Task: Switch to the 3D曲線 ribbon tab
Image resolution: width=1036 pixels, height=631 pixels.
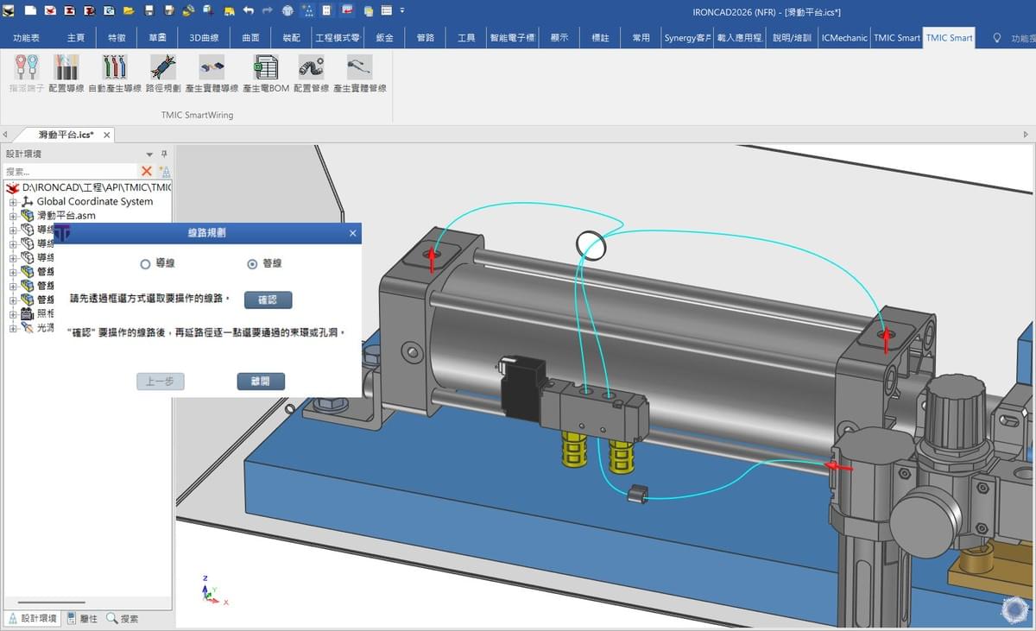Action: click(x=204, y=38)
